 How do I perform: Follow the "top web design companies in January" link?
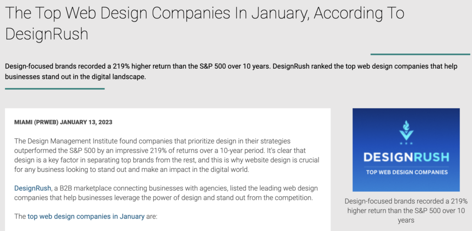tap(86, 216)
